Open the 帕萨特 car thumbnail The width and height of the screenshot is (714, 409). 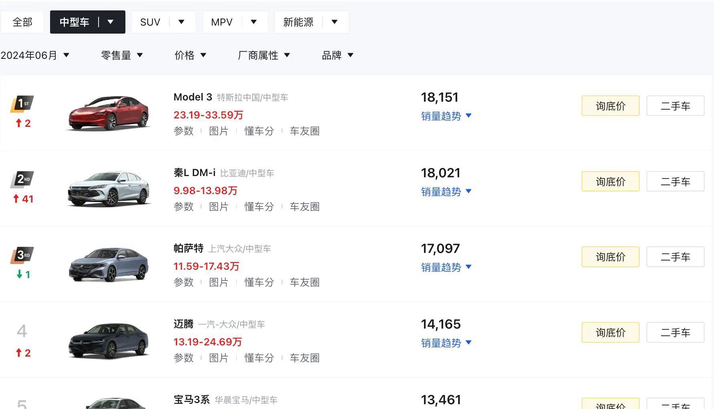click(x=109, y=265)
